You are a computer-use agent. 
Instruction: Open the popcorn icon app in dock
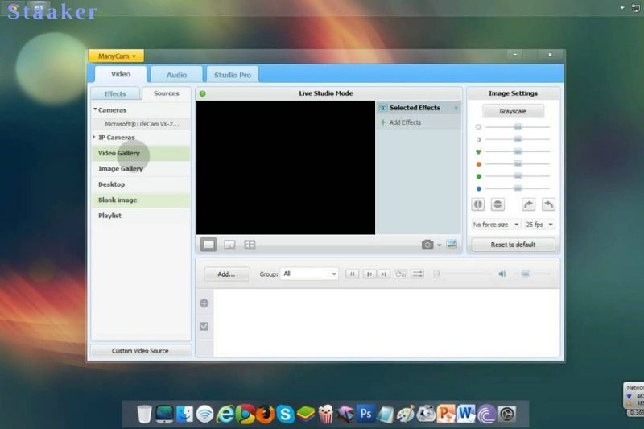(326, 414)
